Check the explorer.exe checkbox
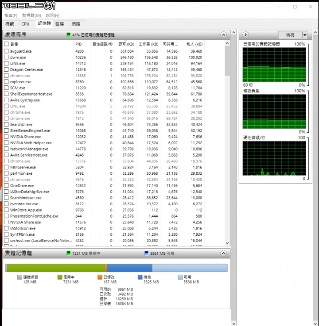Image resolution: width=319 pixels, height=326 pixels. point(6,81)
